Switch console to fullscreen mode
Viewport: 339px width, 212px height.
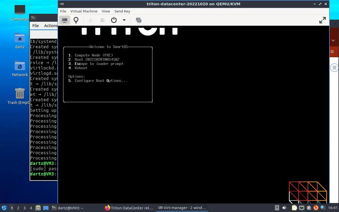coord(322,20)
